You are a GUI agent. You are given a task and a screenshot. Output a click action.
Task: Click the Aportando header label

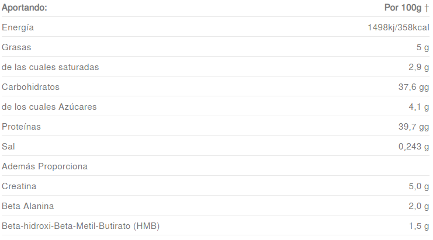25,8
